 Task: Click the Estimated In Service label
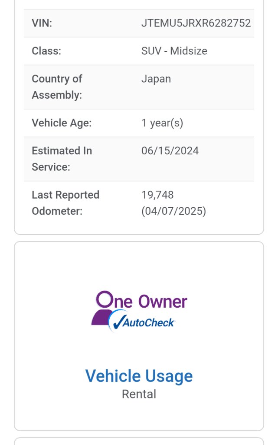pyautogui.click(x=62, y=159)
